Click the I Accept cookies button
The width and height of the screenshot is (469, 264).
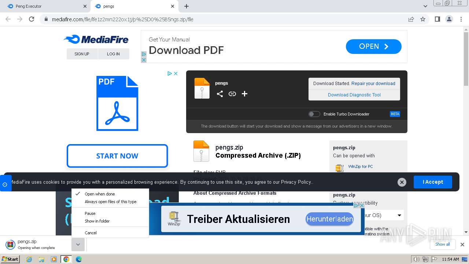pyautogui.click(x=433, y=182)
